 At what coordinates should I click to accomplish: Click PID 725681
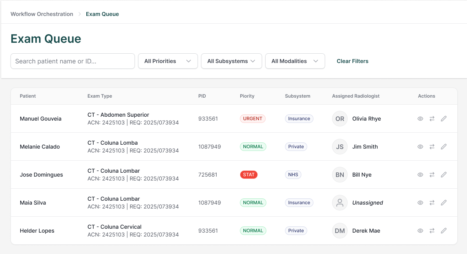pyautogui.click(x=208, y=175)
